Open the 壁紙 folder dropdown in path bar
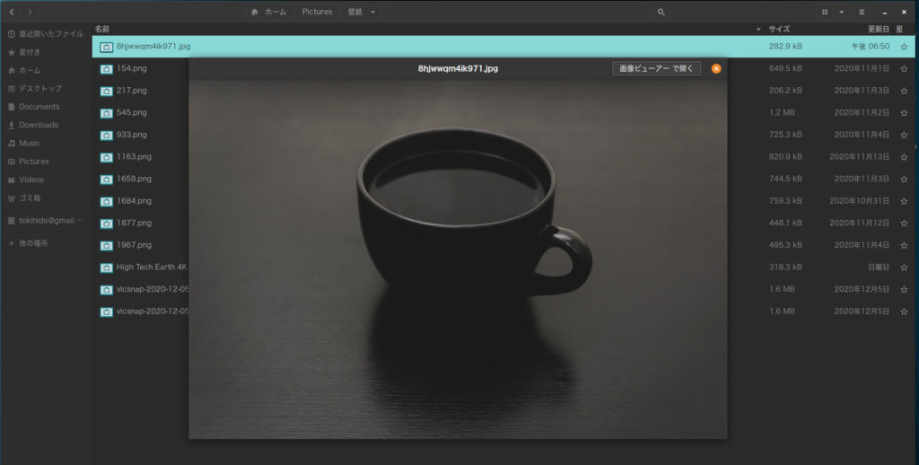This screenshot has width=919, height=465. pyautogui.click(x=362, y=12)
